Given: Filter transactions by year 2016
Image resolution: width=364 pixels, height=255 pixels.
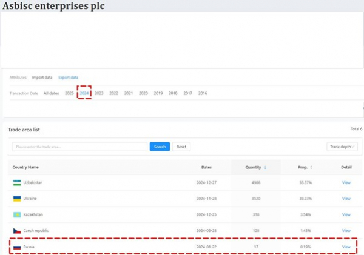Looking at the screenshot, I should [x=202, y=93].
